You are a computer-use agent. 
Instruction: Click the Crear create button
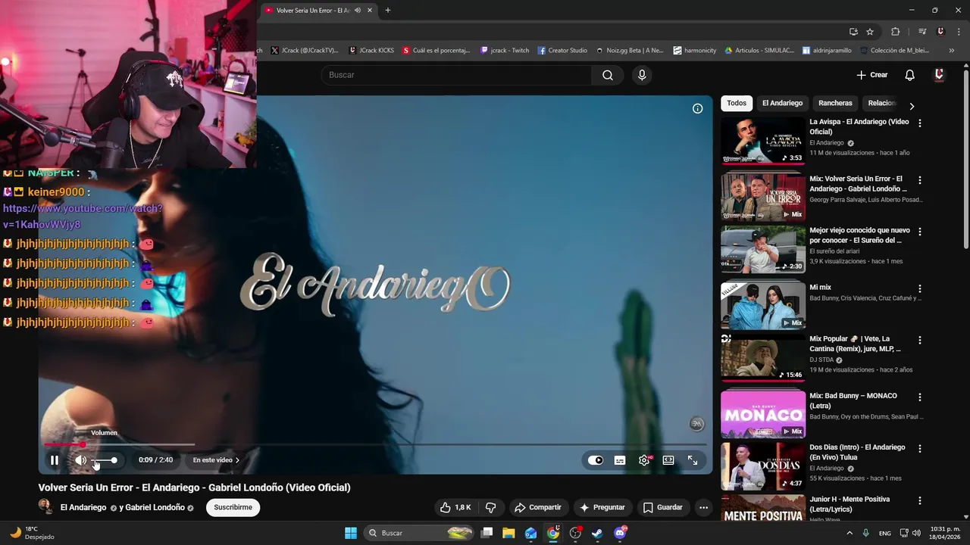point(872,75)
